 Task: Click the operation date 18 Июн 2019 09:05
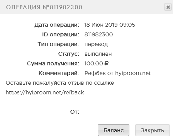click(x=110, y=25)
